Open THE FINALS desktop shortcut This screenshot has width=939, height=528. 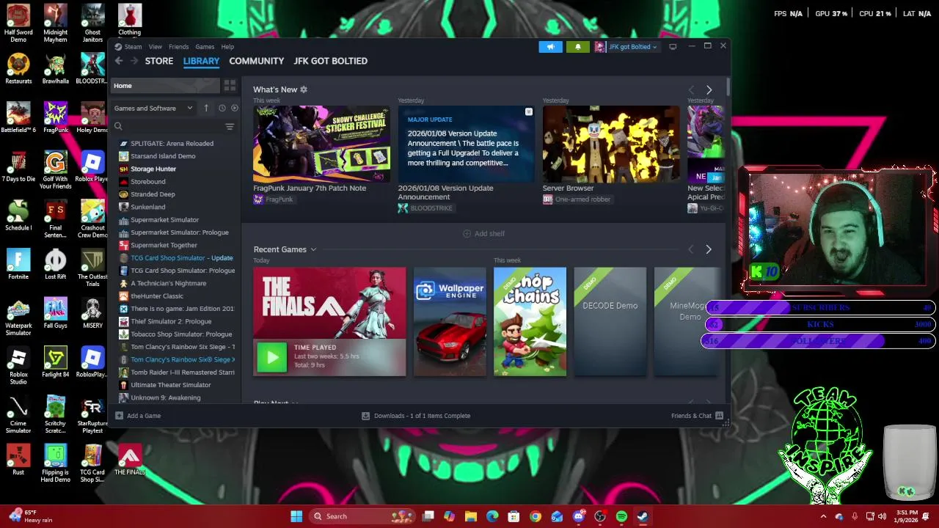point(130,460)
